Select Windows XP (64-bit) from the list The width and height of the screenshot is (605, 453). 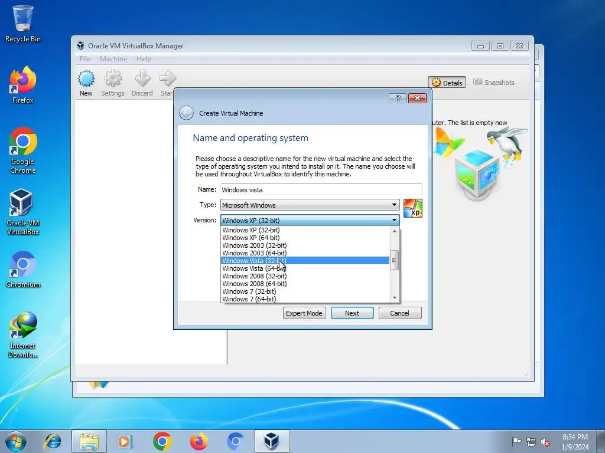(305, 238)
